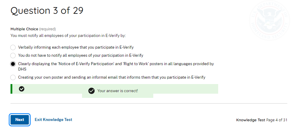Pick the 'Creating your own poster' radio button
Image resolution: width=299 pixels, height=136 pixels.
click(x=13, y=77)
